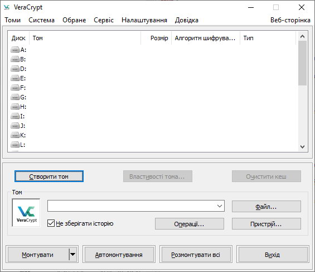Select the D: drive icon
This screenshot has width=315, height=272.
point(15,69)
